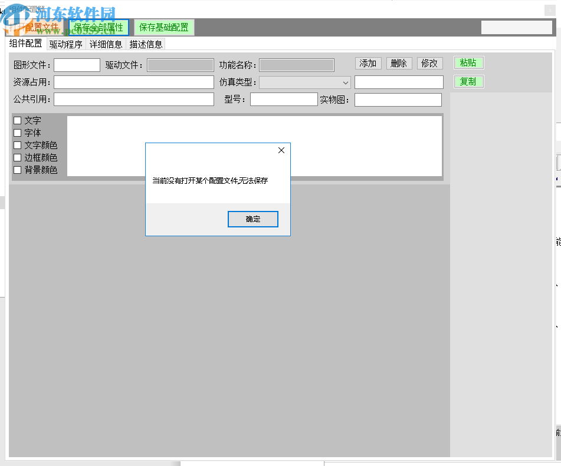Screen dimensions: 561x466
Task: Switch to the 驱动程序 tab
Action: point(66,44)
